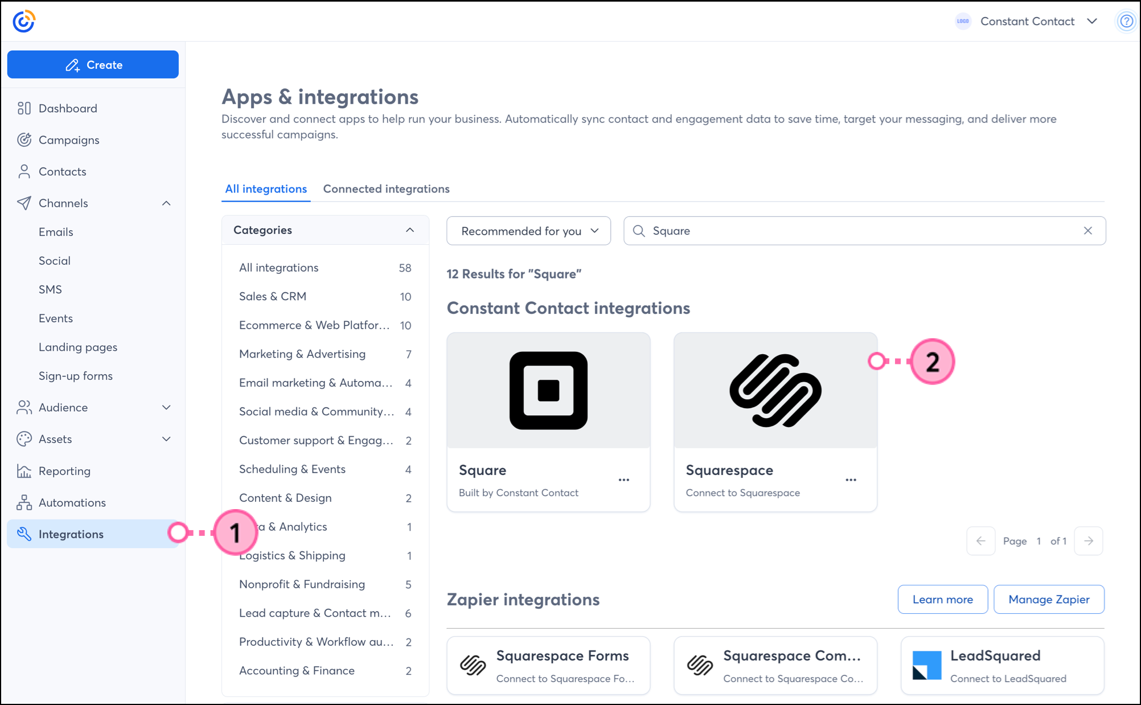Collapse the Channels section
Image resolution: width=1141 pixels, height=705 pixels.
click(x=166, y=203)
